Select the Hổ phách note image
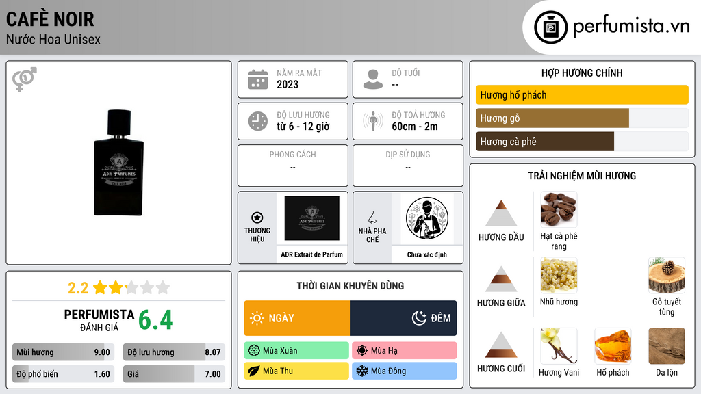701x394 pixels. (613, 346)
